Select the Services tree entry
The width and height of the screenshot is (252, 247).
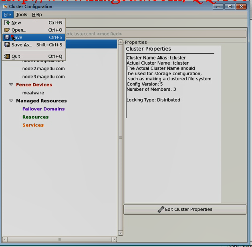click(x=33, y=125)
